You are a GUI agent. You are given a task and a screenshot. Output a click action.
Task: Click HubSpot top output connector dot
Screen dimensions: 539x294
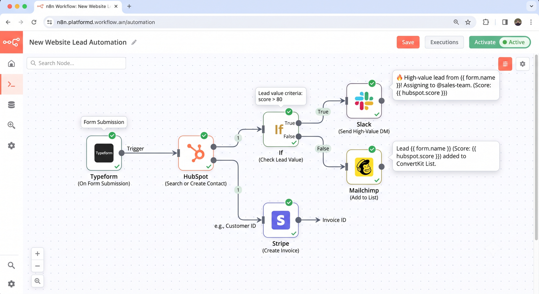point(214,146)
